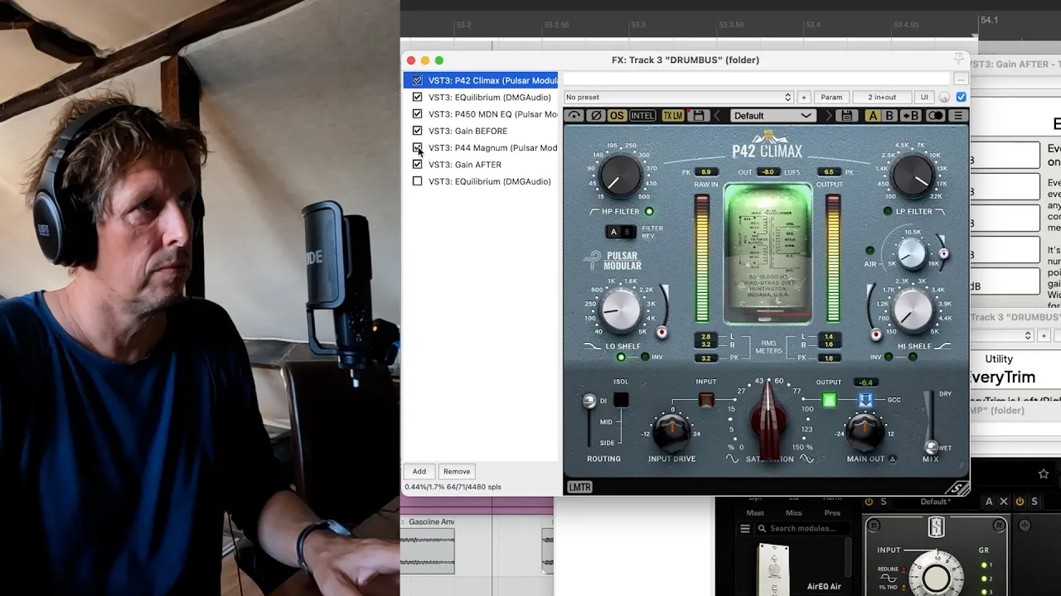Click the LMTR limiter button
1061x596 pixels.
tap(580, 487)
